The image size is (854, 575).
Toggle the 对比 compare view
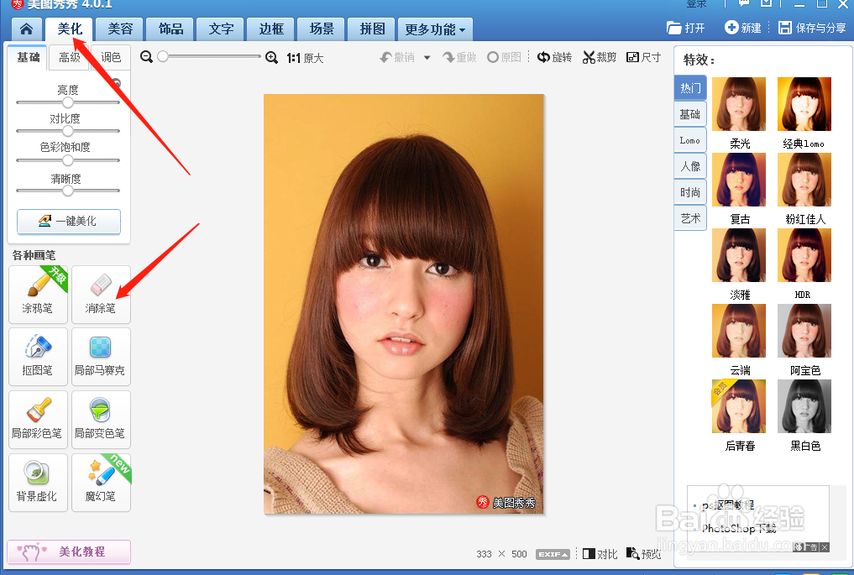point(600,554)
